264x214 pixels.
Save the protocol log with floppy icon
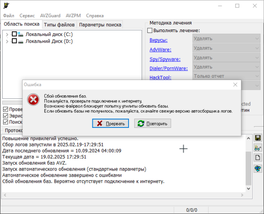tap(258, 138)
